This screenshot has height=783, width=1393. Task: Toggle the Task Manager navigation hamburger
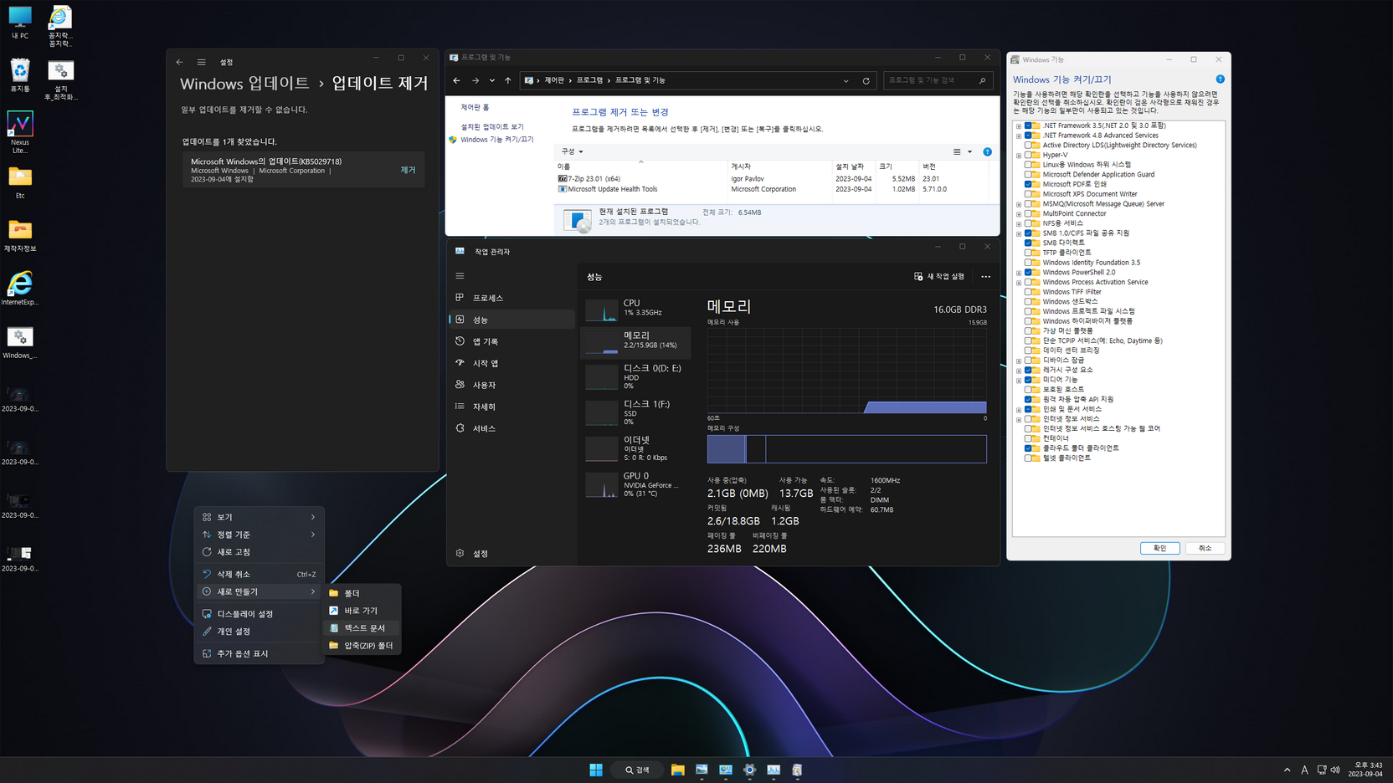click(460, 276)
